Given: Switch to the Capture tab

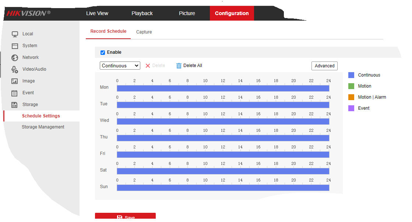Looking at the screenshot, I should pos(144,32).
